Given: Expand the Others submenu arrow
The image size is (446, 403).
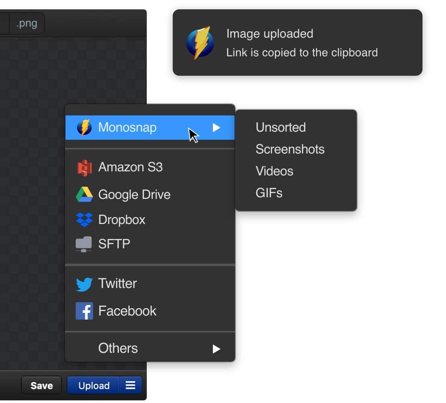Looking at the screenshot, I should (216, 349).
